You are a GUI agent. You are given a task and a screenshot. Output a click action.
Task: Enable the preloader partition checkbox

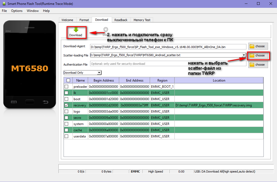[67, 87]
